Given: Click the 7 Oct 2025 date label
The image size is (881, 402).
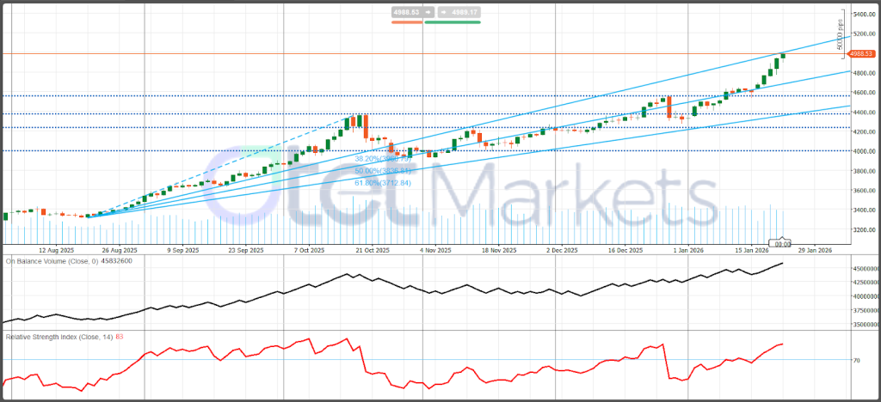Looking at the screenshot, I should click(309, 250).
